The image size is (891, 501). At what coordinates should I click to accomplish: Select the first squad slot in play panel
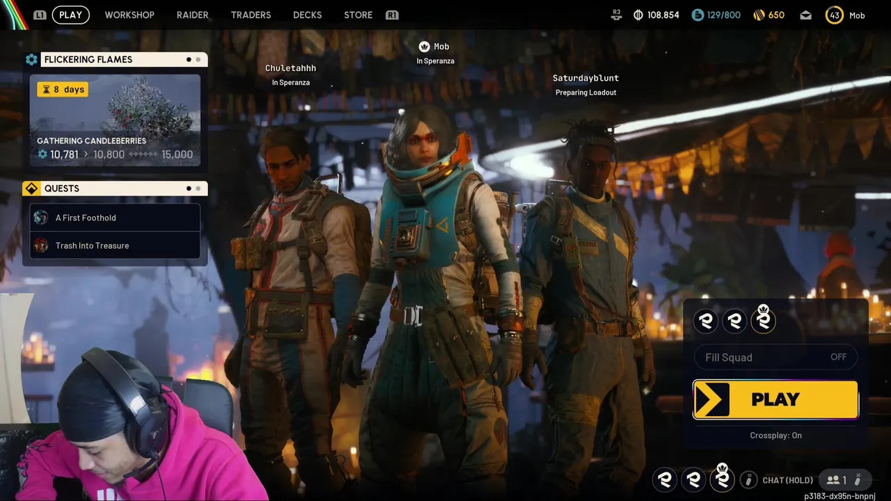pos(707,321)
